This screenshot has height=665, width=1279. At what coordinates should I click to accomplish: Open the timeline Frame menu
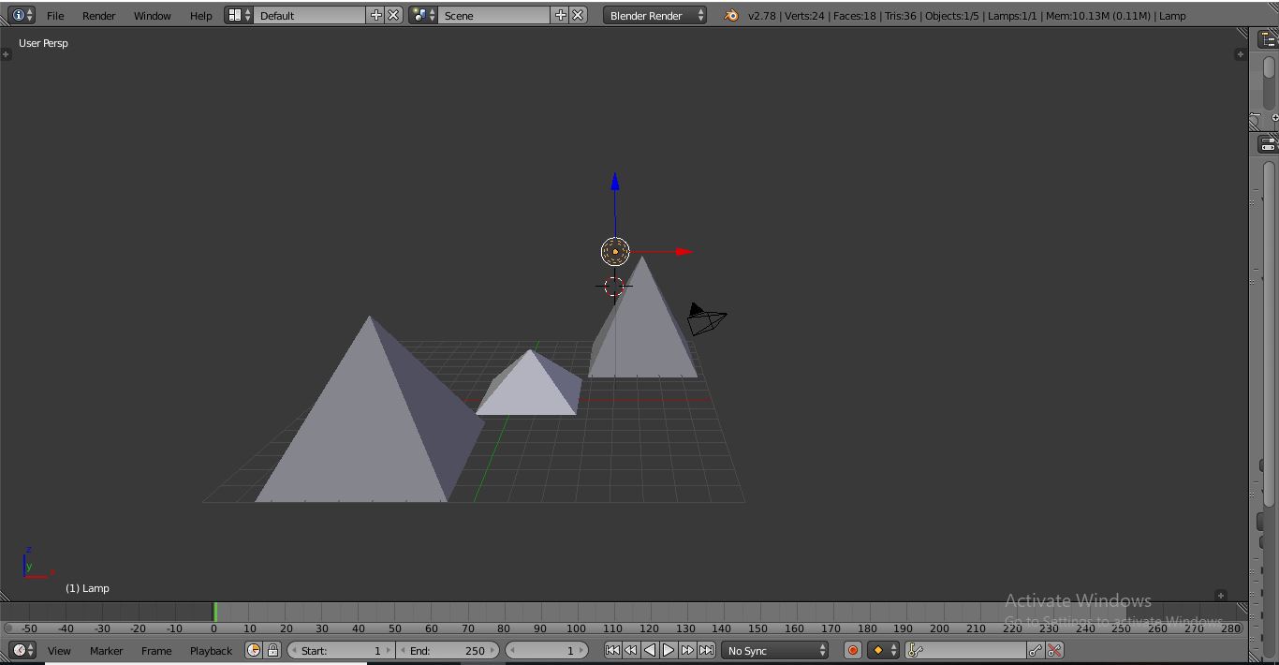(156, 651)
